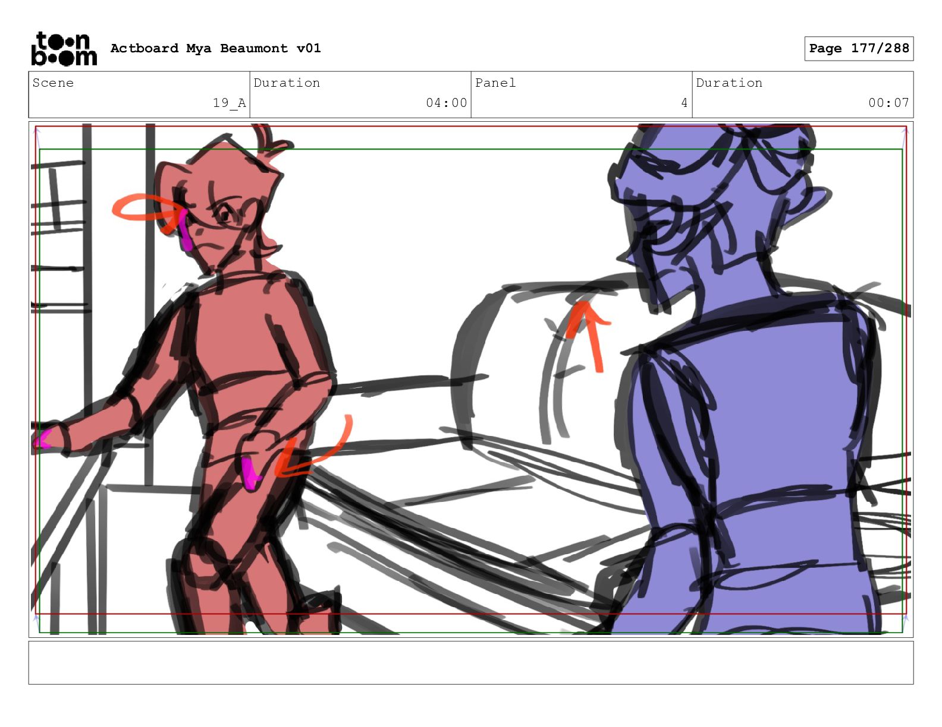
Task: Click the empty notes field below panel
Action: pos(471,663)
